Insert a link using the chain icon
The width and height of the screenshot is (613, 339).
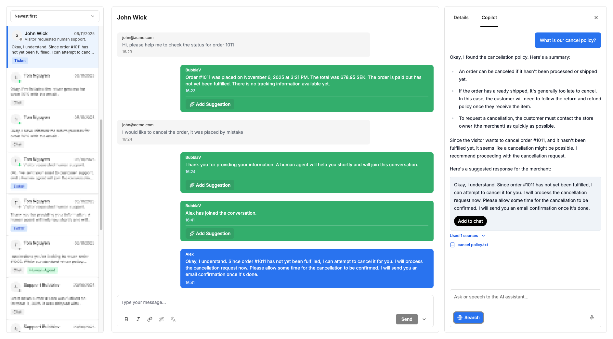150,319
